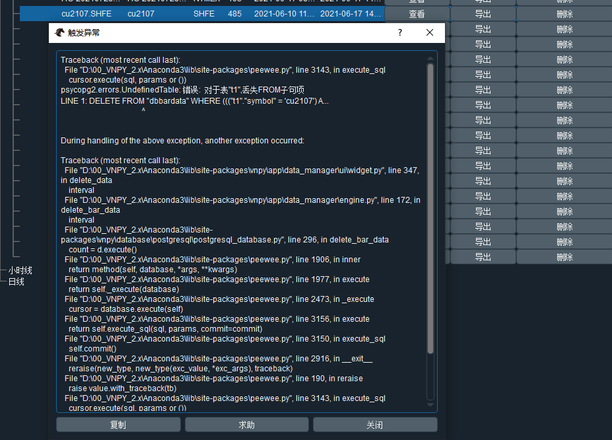Click the bottom-most 导出 export button
Screen dimensions: 612x440
[482, 257]
